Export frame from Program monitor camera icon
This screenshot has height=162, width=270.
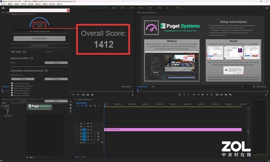pyautogui.click(x=226, y=94)
